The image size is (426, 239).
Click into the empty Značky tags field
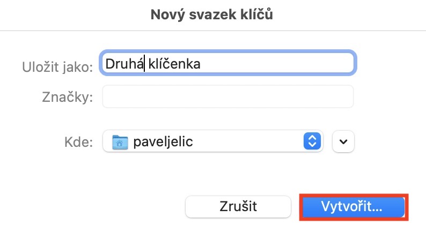[227, 96]
